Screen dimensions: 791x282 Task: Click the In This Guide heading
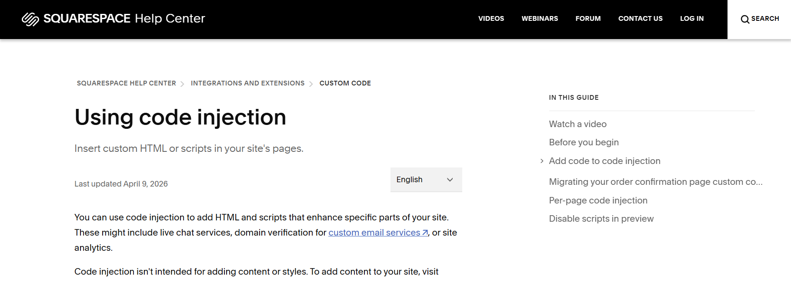pyautogui.click(x=574, y=98)
